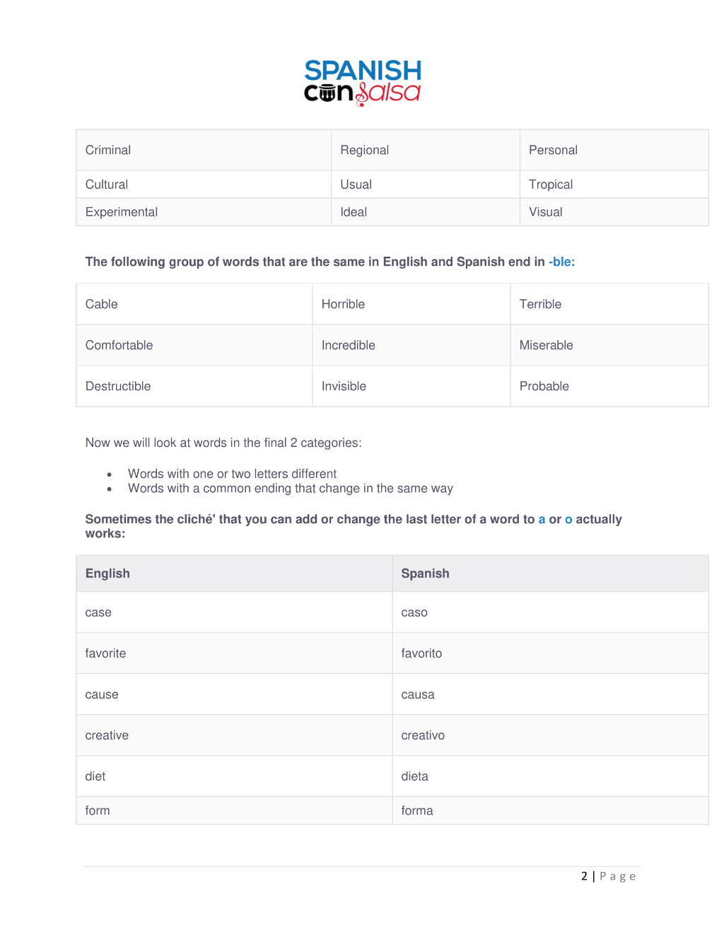724x937 pixels.
Task: Click the blue letter o in the heading
Action: tap(568, 519)
